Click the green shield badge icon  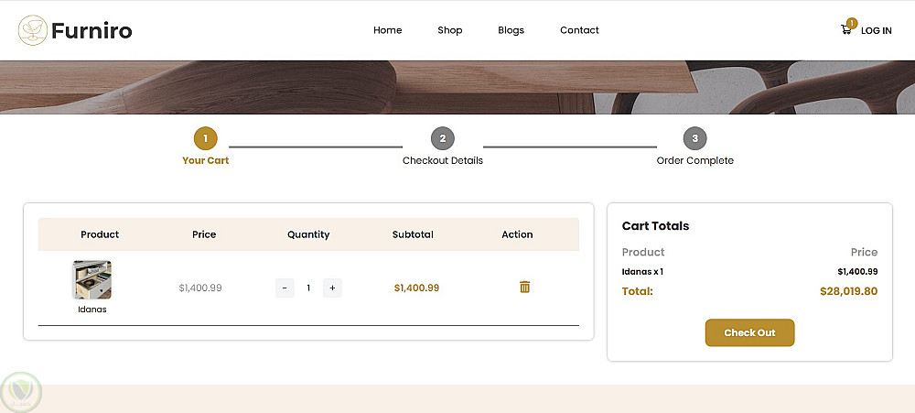[x=22, y=391]
